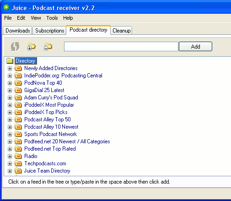Image resolution: width=231 pixels, height=201 pixels.
Task: Click the PodNova Top 40 folder icon
Action: 18,83
